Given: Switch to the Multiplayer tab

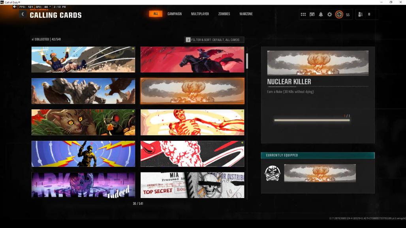Looking at the screenshot, I should pos(200,14).
